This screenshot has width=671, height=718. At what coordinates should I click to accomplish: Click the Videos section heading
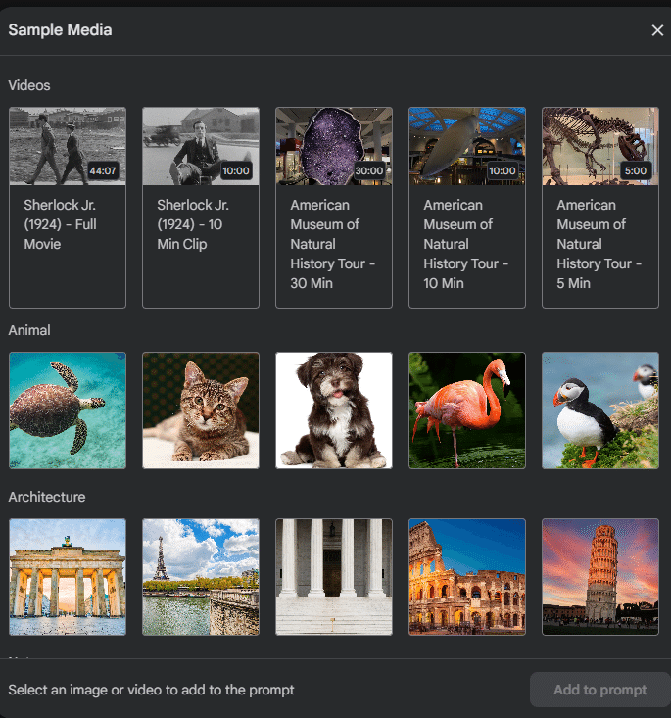pyautogui.click(x=29, y=85)
